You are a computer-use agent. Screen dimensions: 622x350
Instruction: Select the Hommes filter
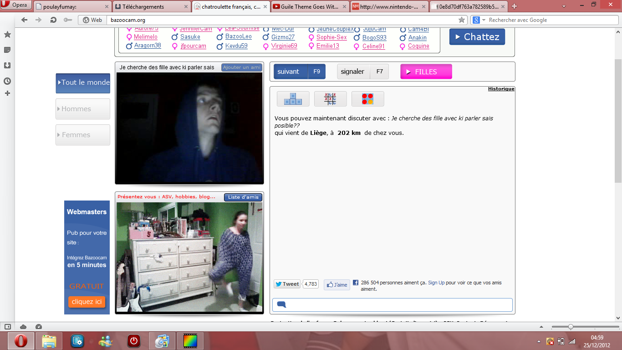click(83, 109)
